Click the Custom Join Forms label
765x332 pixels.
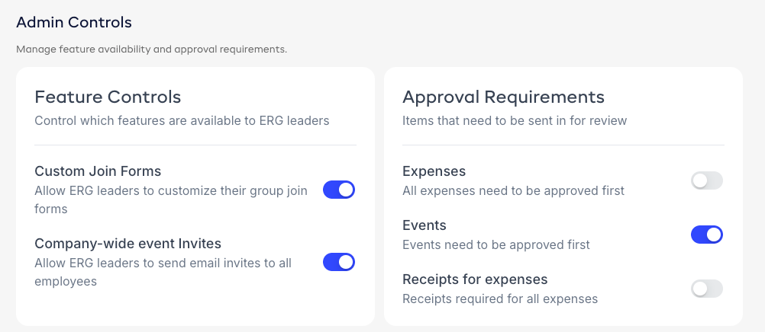(x=98, y=171)
